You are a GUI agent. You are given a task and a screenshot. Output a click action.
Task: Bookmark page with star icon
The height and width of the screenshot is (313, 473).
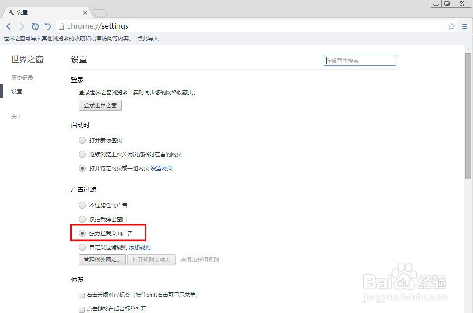click(451, 26)
